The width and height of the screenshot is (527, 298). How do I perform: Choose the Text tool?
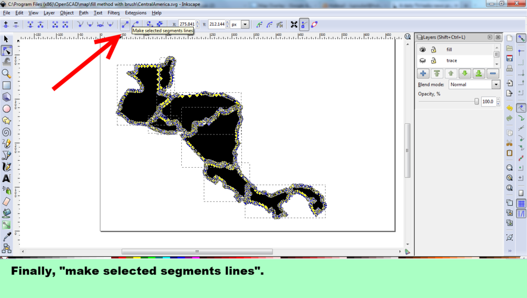6,178
